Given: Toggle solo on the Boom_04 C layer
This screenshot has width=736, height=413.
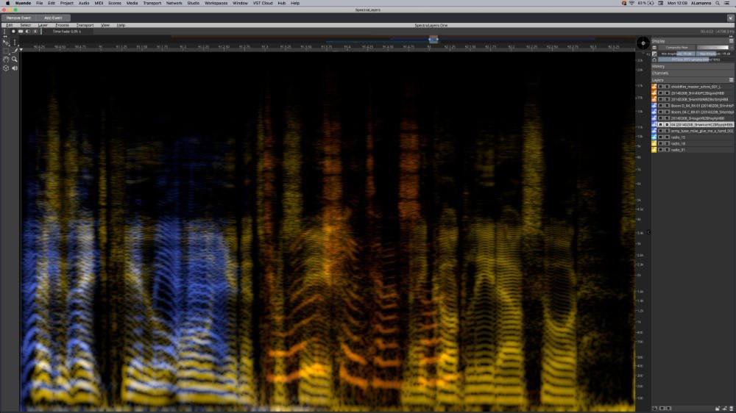Looking at the screenshot, I should tap(667, 112).
